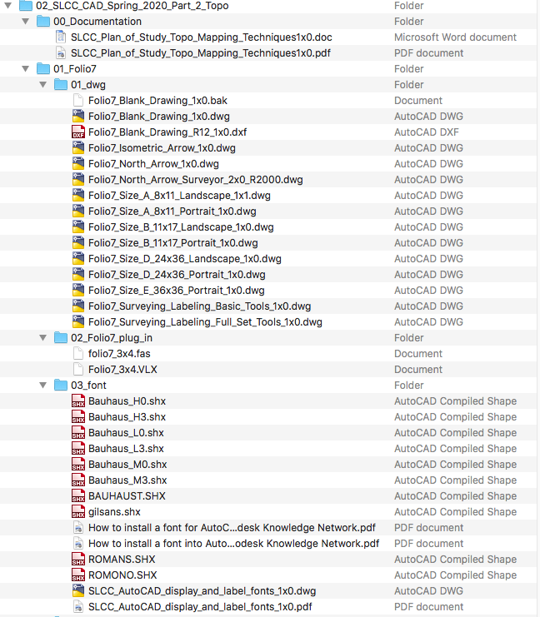This screenshot has height=617, width=540.
Task: Select the 02_Folio7_plug_in folder icon
Action: pos(61,337)
